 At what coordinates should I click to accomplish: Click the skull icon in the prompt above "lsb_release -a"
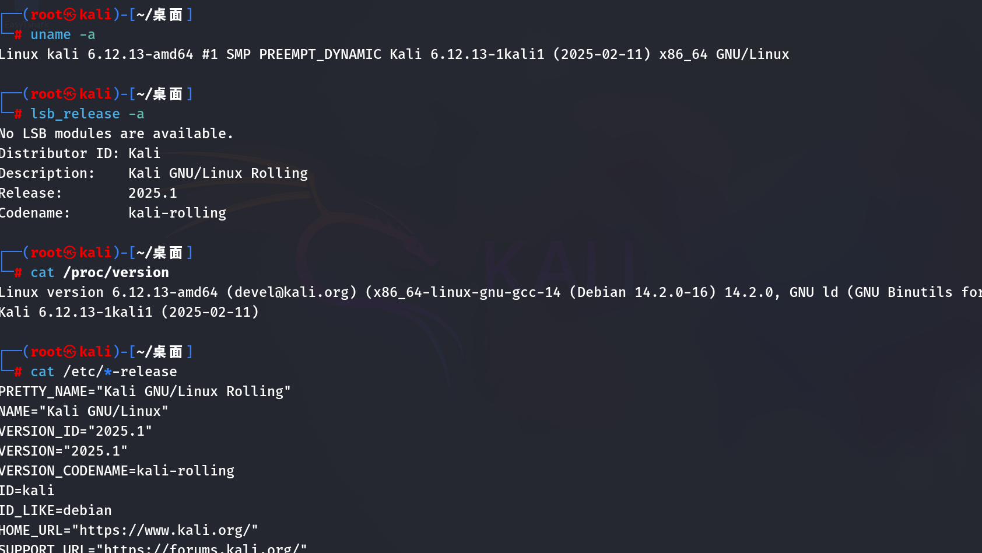pos(70,94)
